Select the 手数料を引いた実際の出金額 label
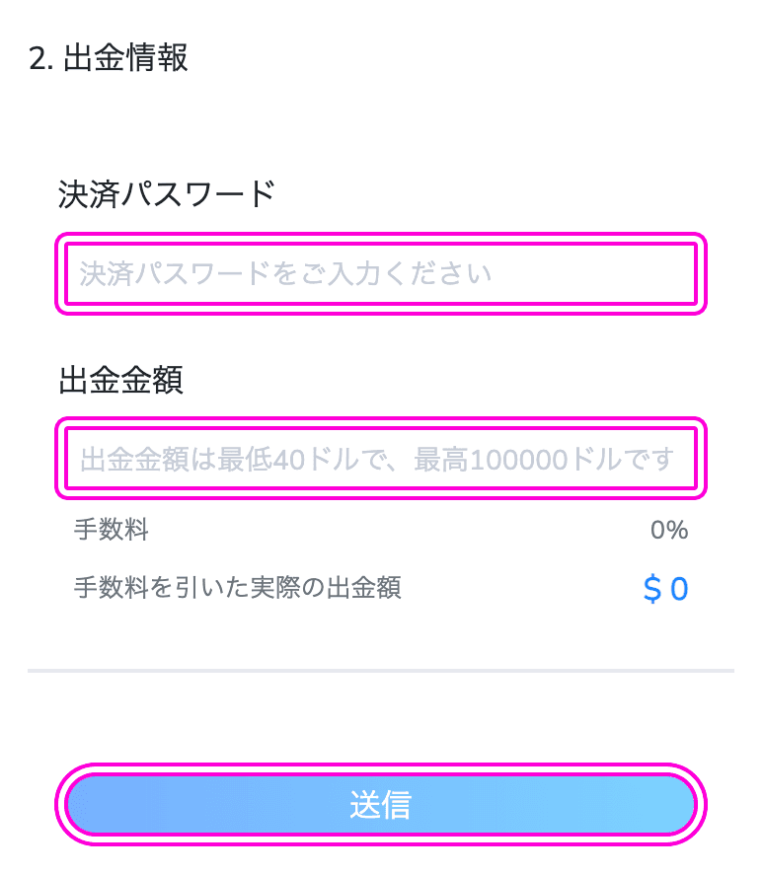 click(238, 588)
